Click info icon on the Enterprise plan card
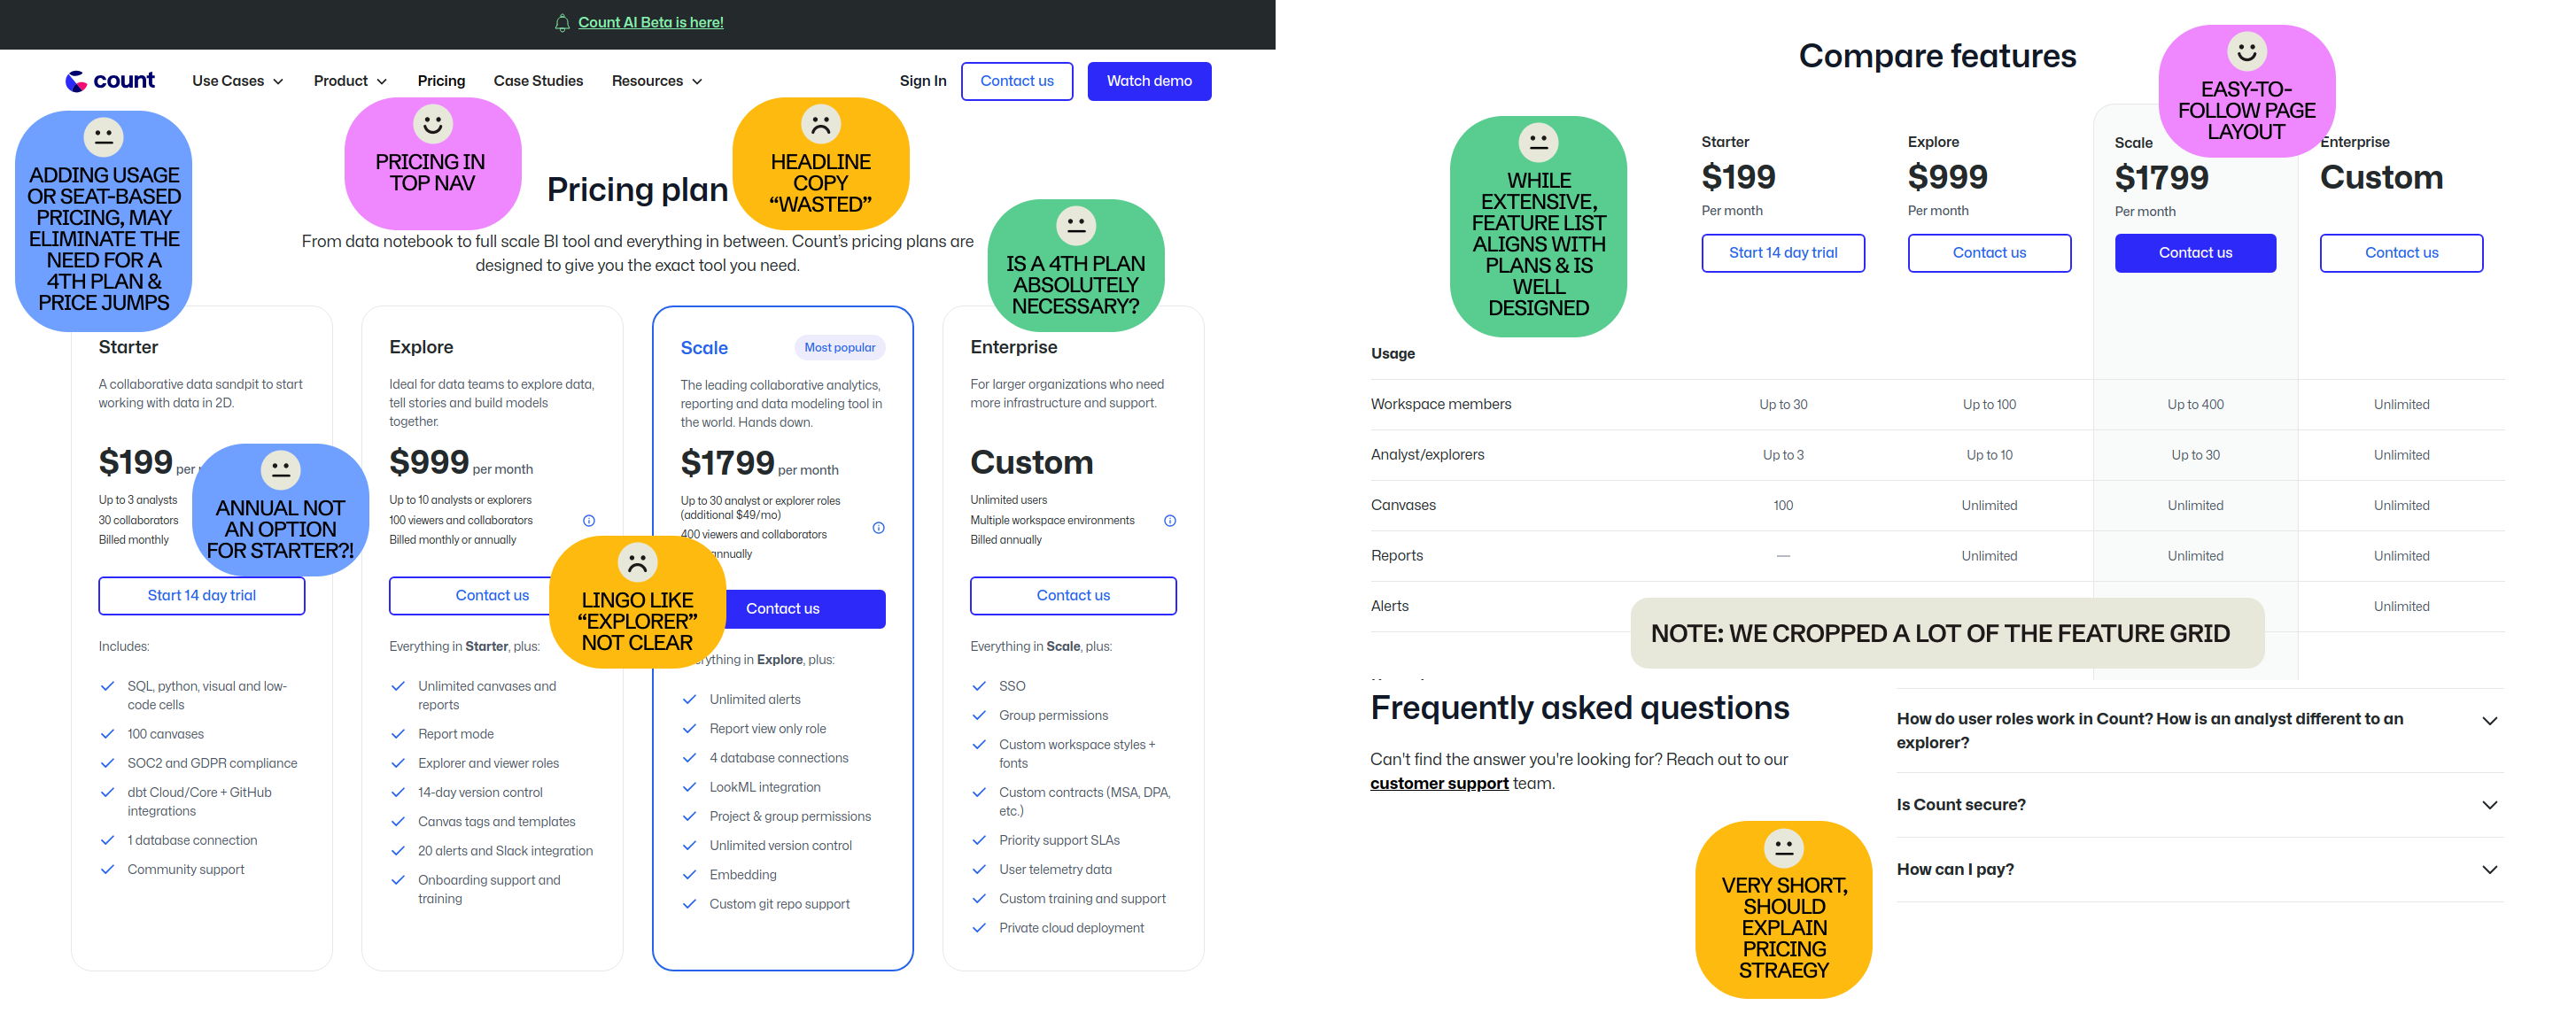The image size is (2576, 1021). point(1170,520)
